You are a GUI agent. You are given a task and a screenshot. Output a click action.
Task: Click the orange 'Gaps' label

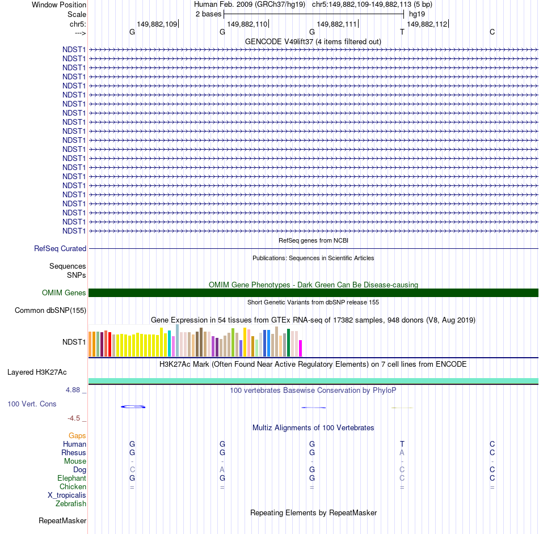click(77, 435)
